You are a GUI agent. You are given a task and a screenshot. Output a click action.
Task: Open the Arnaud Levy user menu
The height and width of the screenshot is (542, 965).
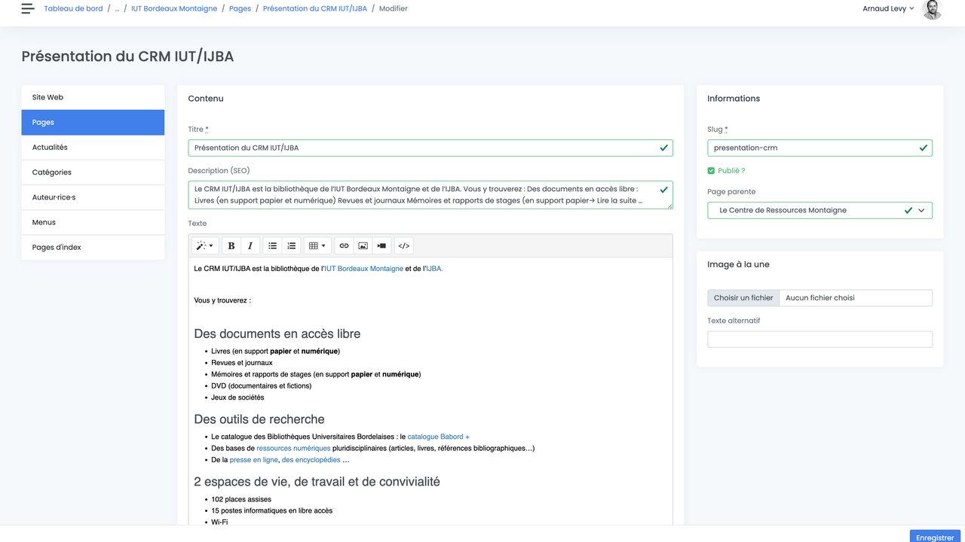click(x=888, y=8)
